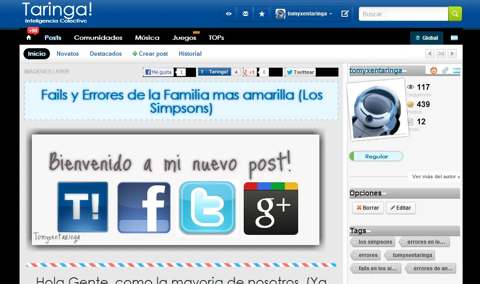The width and height of the screenshot is (480, 284).
Task: Select the 'fails en los si...' tag
Action: (376, 269)
